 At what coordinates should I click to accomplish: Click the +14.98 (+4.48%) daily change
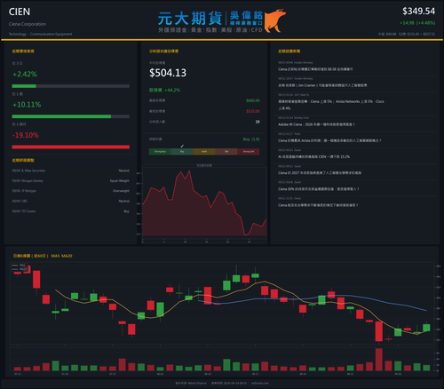417,23
